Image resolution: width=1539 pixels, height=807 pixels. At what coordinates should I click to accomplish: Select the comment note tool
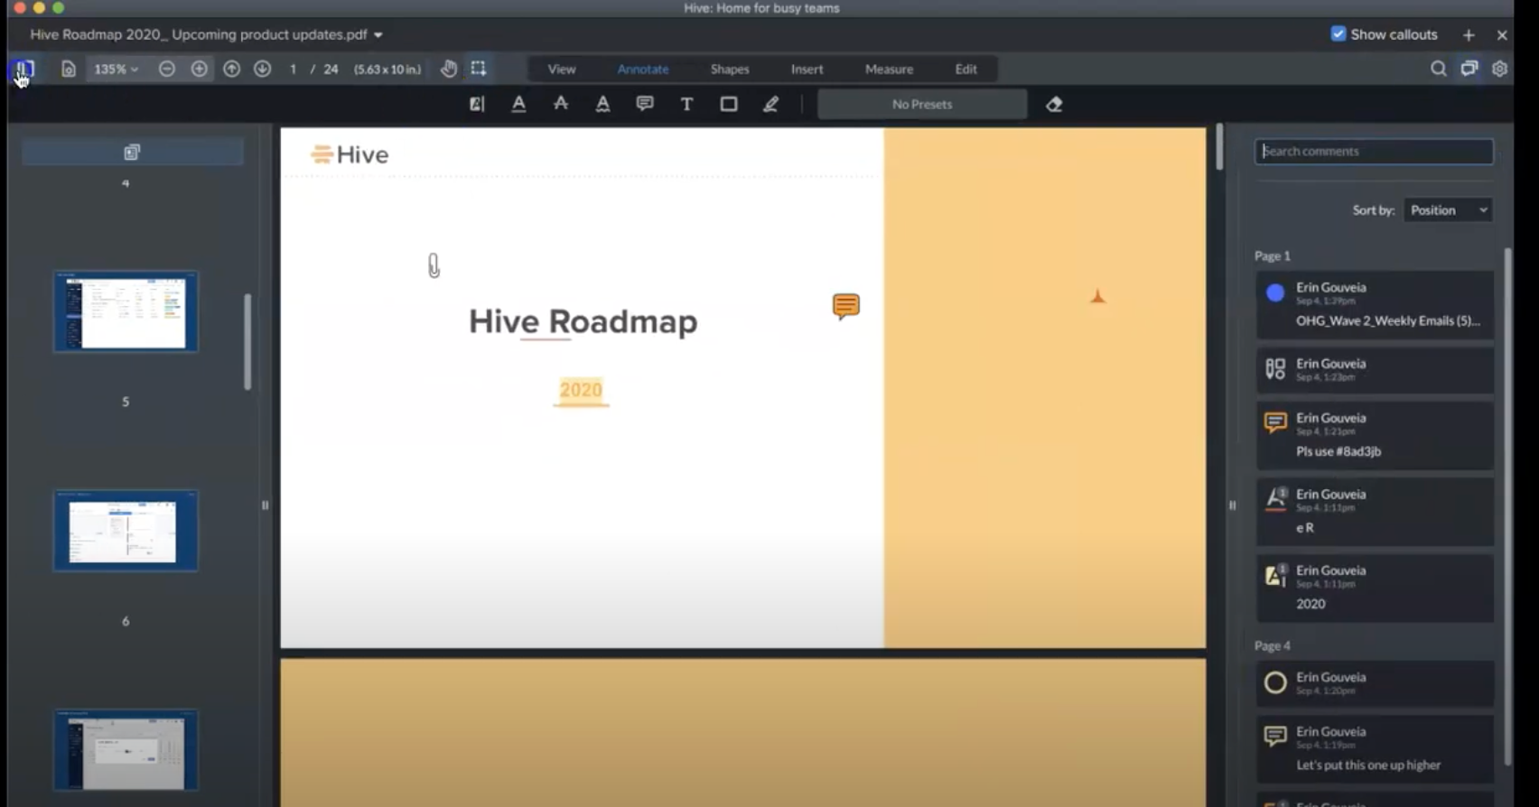645,104
